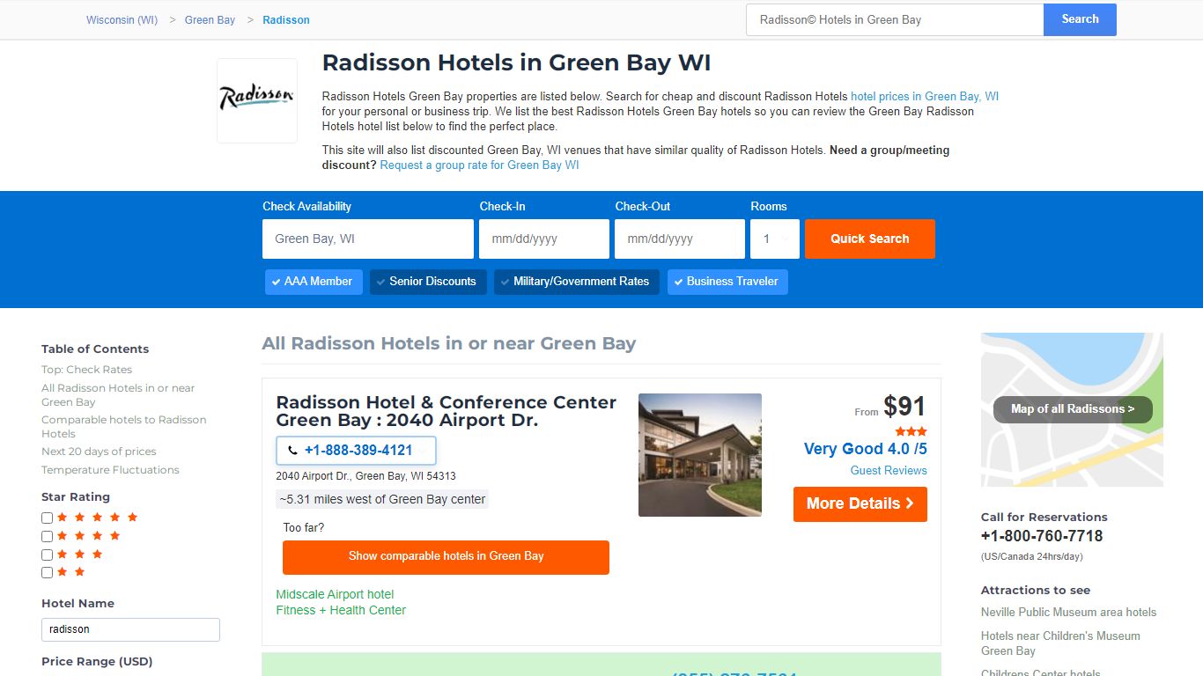Screen dimensions: 1203x676
Task: Open Map of all Radissons
Action: click(1073, 409)
